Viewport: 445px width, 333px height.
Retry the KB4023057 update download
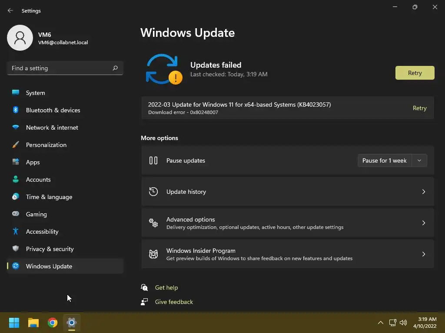(419, 108)
